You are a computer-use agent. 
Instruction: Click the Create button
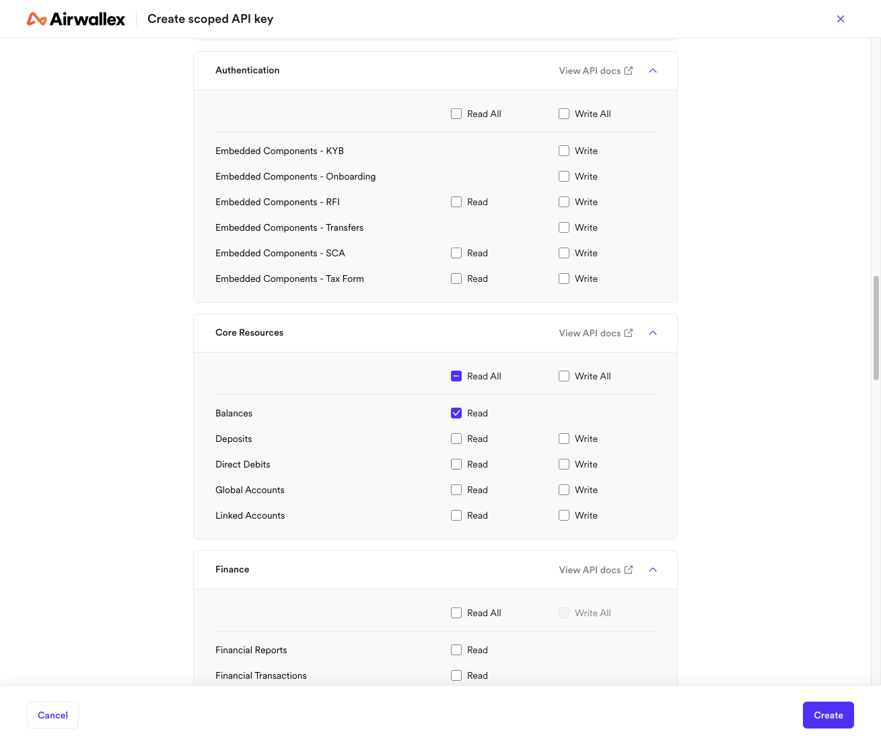829,715
